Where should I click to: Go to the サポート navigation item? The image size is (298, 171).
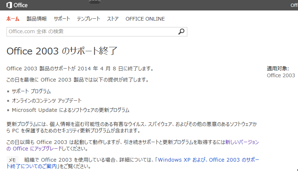tap(62, 19)
